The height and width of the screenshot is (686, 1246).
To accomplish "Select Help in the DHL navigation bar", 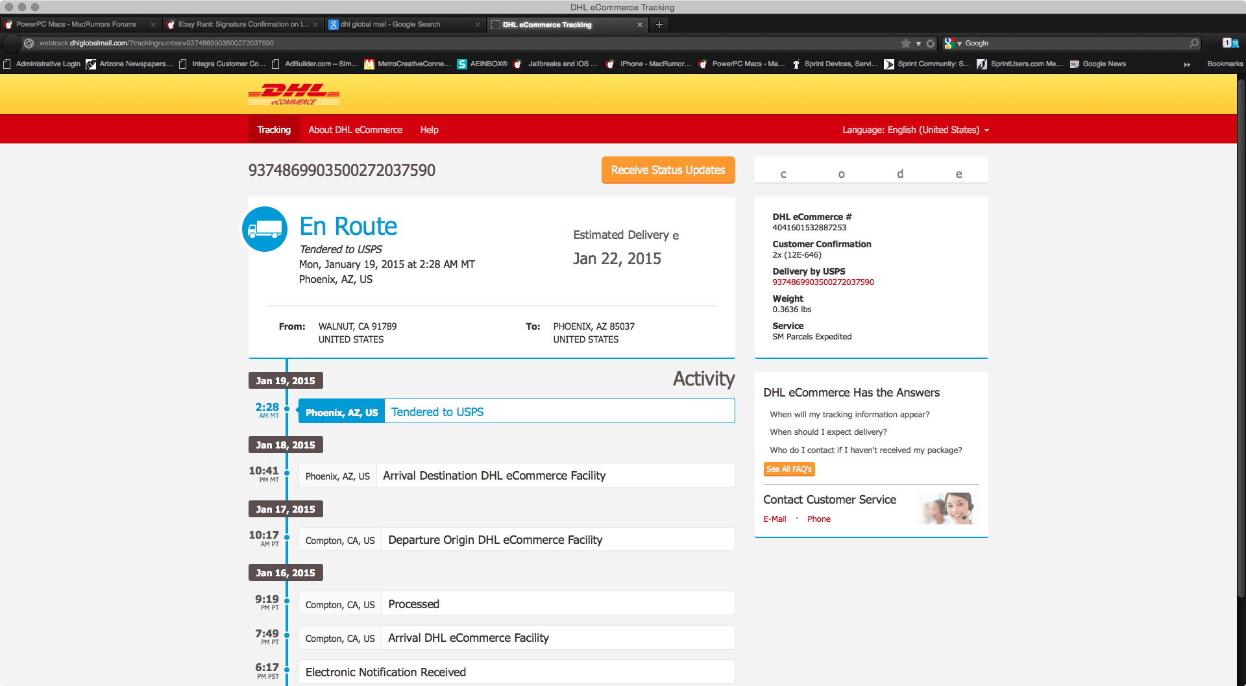I will 429,129.
